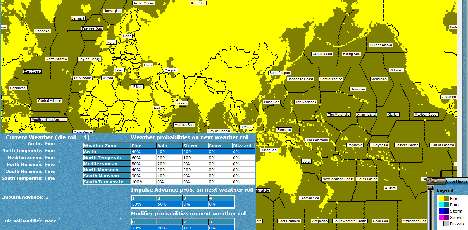Click the Rain column header in the probabilities table
This screenshot has width=468, height=230.
pos(169,146)
